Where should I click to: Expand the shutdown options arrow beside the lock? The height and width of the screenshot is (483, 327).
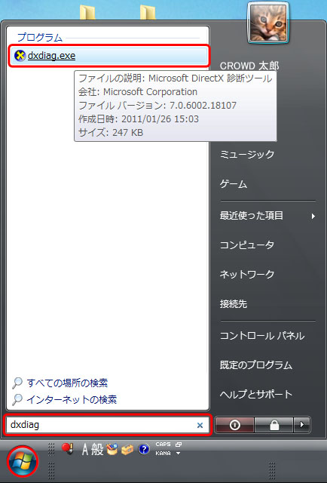[x=302, y=425]
